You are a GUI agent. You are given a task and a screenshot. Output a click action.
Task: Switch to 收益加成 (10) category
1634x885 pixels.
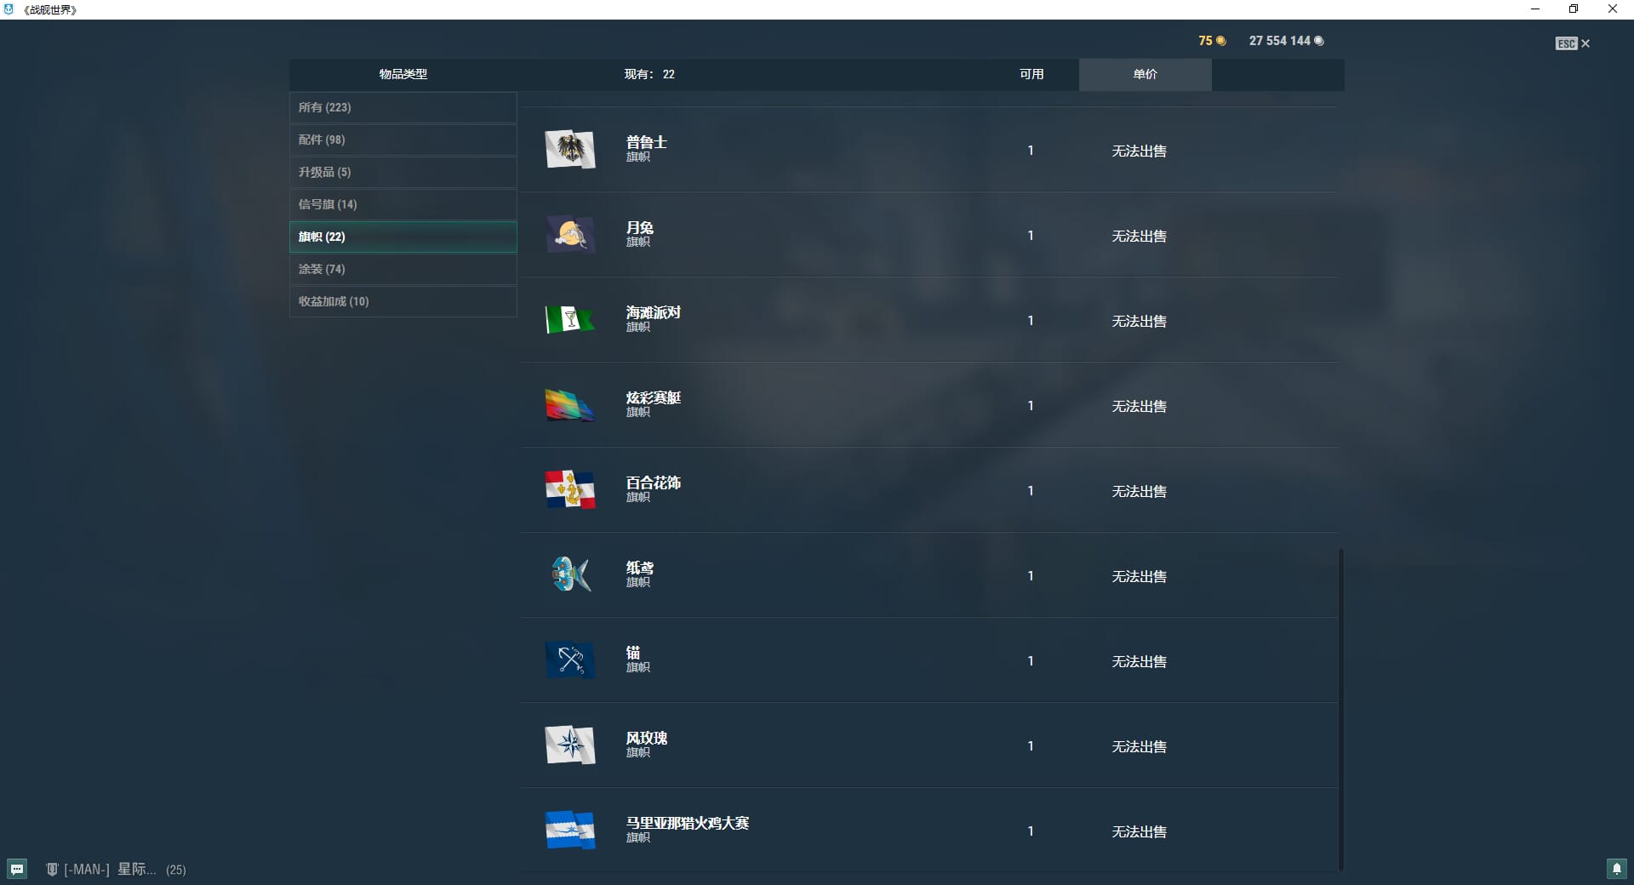(403, 301)
